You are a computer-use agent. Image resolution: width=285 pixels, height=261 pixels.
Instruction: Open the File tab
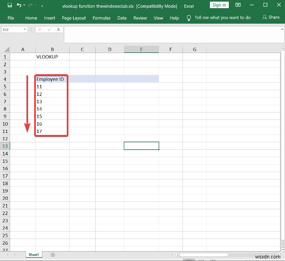pos(11,18)
